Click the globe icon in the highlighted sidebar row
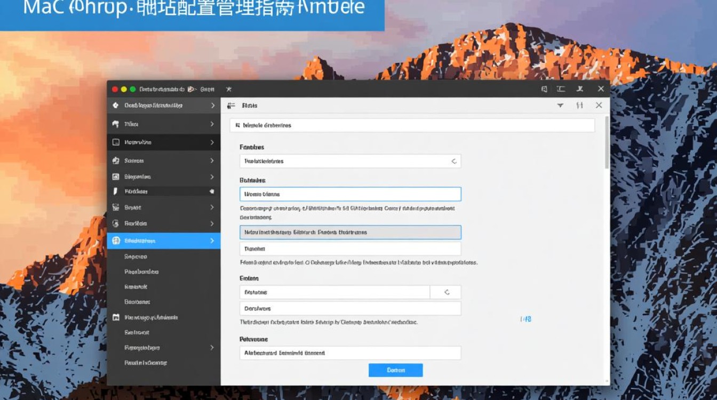The image size is (717, 400). coord(116,241)
